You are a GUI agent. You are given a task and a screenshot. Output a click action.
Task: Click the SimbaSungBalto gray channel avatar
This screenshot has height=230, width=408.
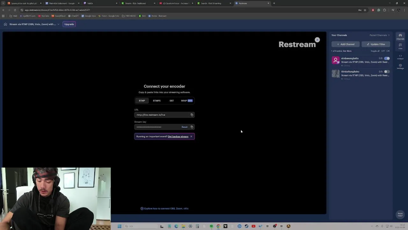click(x=336, y=73)
